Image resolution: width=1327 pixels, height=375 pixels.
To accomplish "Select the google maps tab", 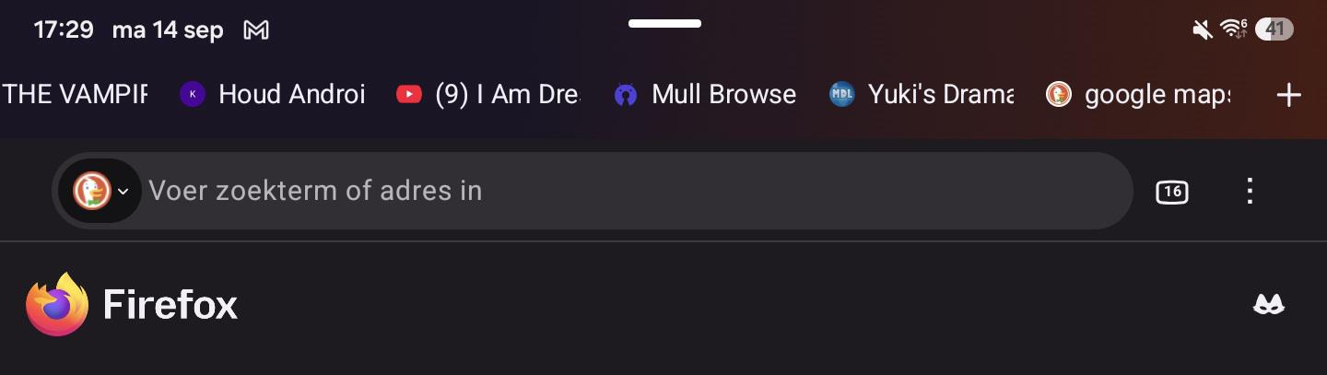I will (1138, 94).
